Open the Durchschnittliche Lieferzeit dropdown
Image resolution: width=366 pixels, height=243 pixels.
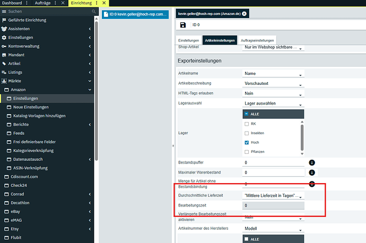tap(273, 196)
